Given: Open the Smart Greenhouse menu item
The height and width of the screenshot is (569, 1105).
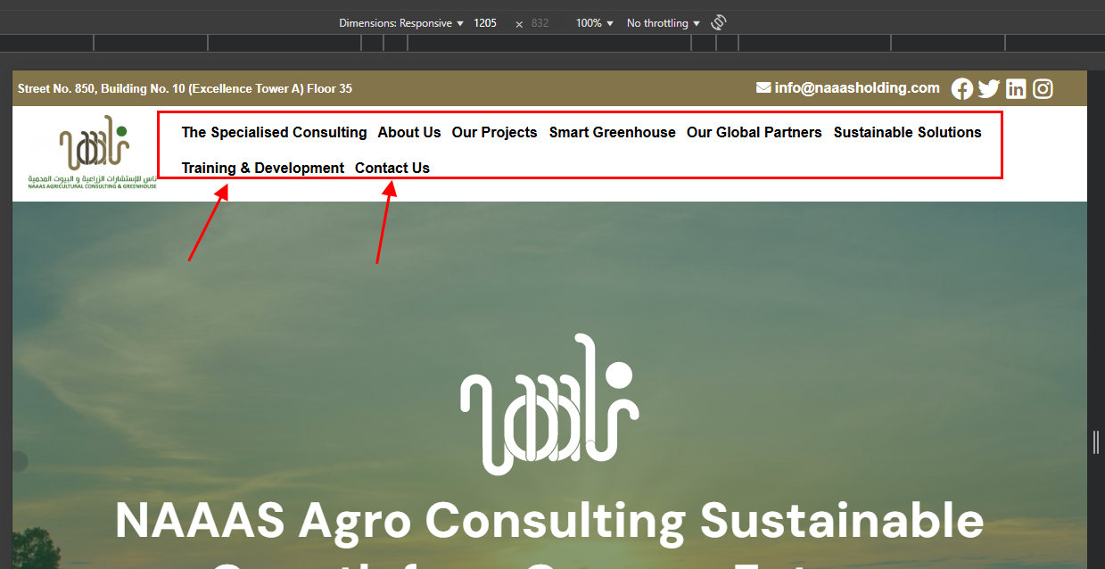Looking at the screenshot, I should [x=613, y=132].
